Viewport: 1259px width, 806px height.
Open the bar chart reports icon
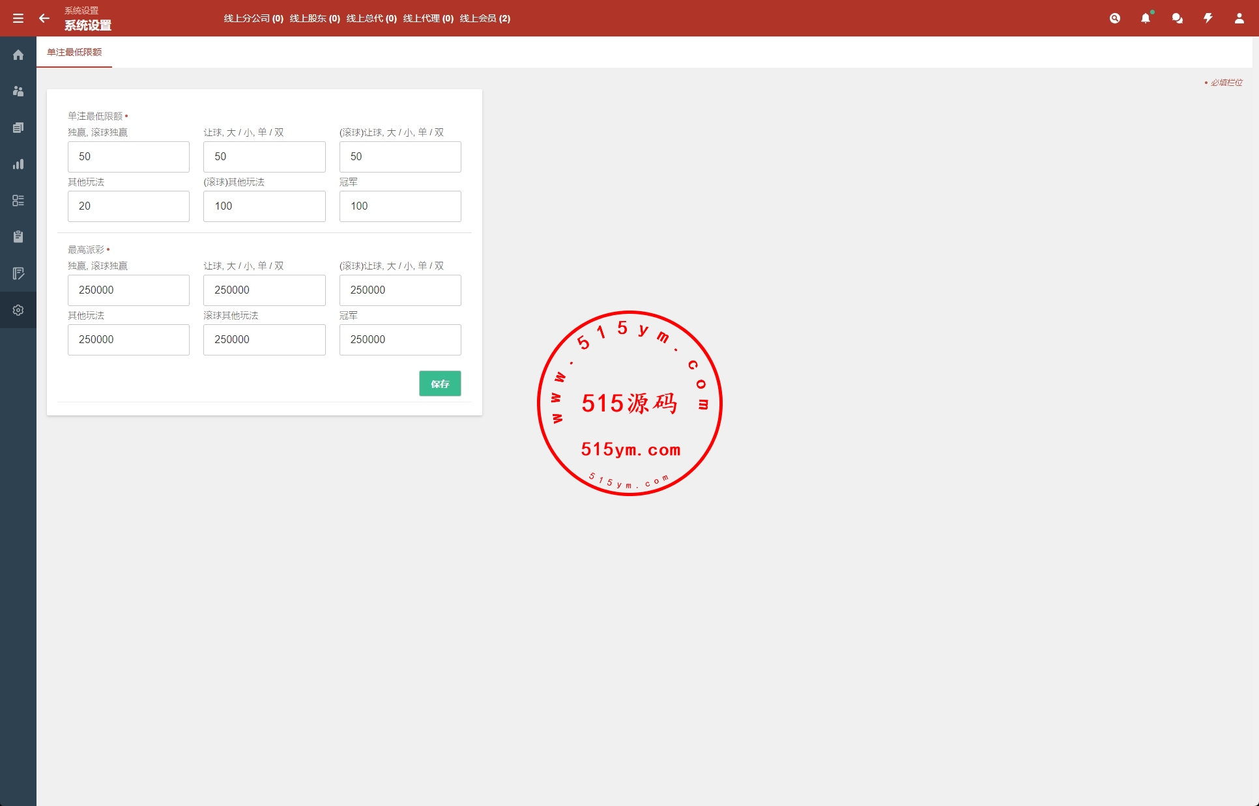18,164
